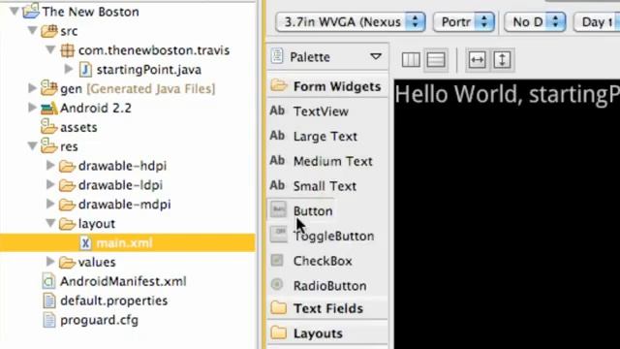The width and height of the screenshot is (620, 349).
Task: Click the ToggleButton widget icon
Action: (278, 235)
